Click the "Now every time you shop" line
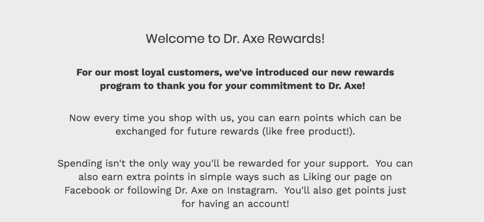Viewport: 484px width, 222px height. [x=235, y=118]
